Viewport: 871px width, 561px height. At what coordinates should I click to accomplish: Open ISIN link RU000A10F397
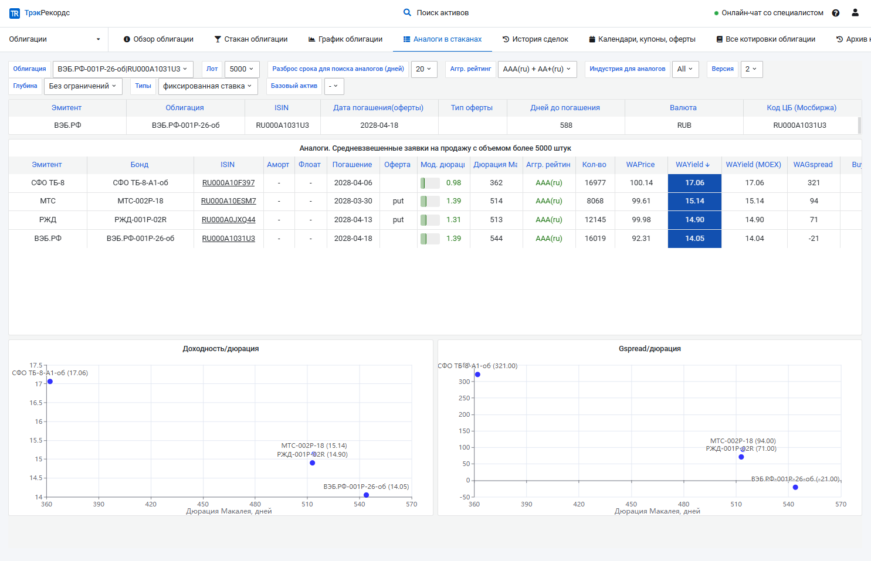tap(228, 183)
